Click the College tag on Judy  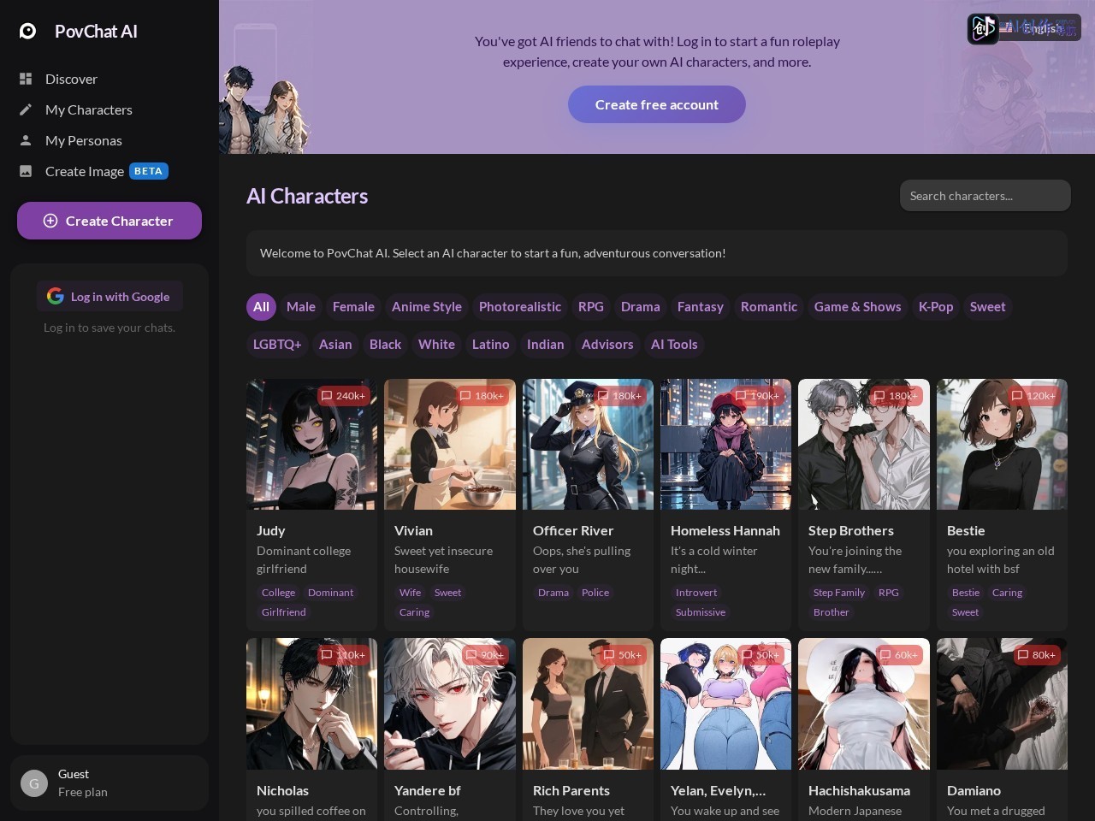(x=278, y=593)
